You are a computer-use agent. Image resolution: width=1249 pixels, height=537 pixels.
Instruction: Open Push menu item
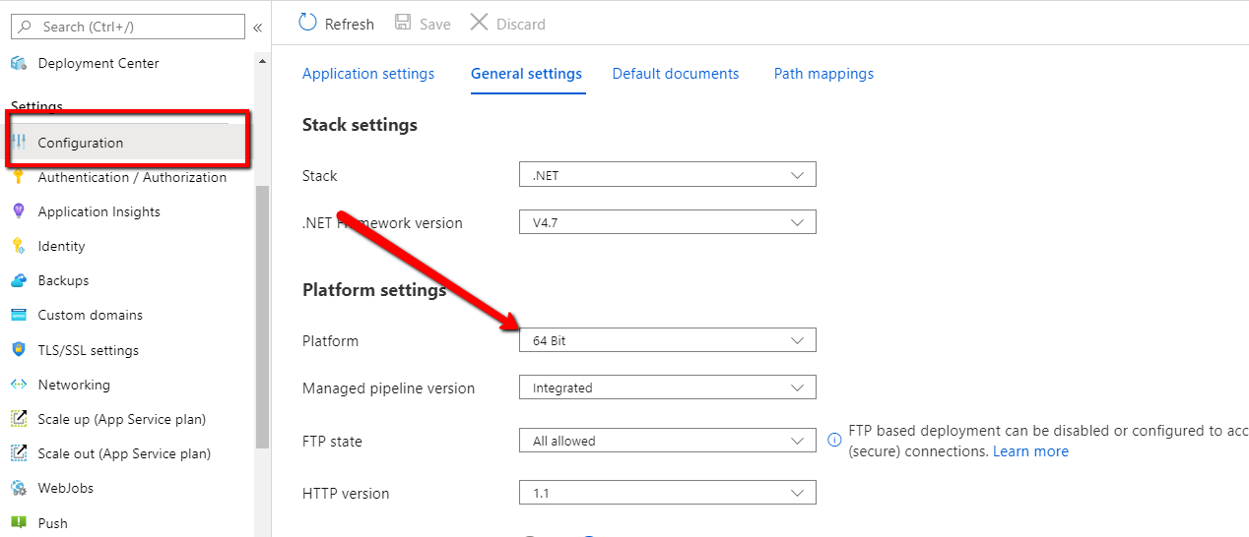pyautogui.click(x=53, y=523)
